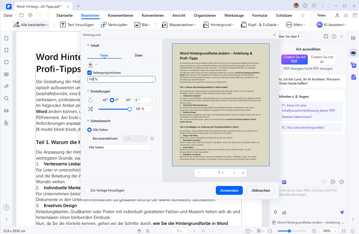
Task: Select the -45° rotation option
Action: pyautogui.click(x=98, y=100)
